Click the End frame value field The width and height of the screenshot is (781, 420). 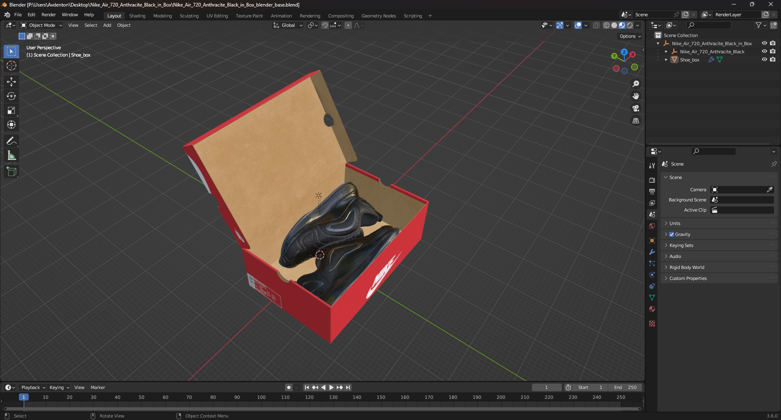click(626, 387)
